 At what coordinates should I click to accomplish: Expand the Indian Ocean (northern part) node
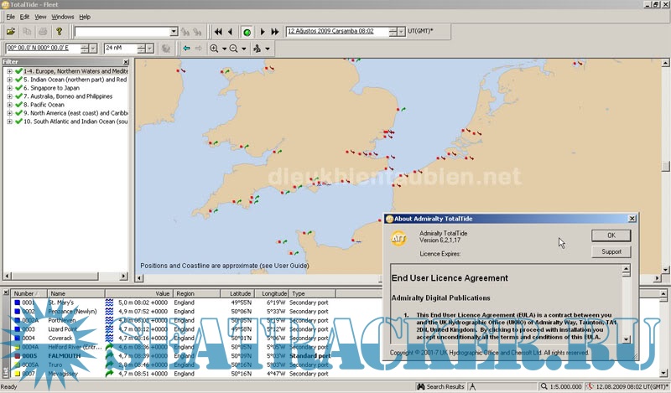(x=9, y=80)
